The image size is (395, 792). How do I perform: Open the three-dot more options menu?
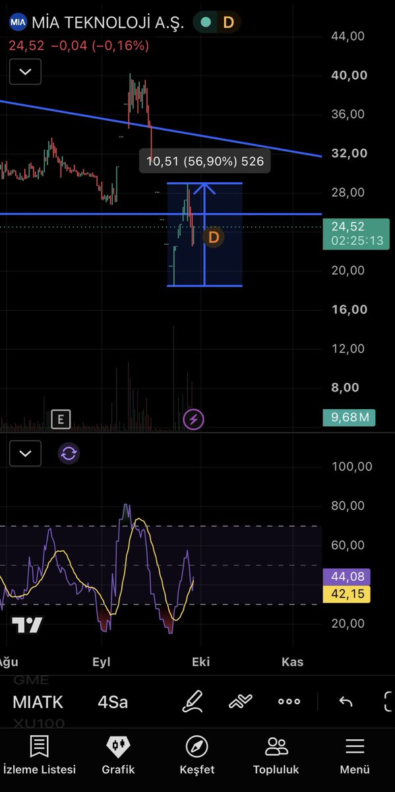[289, 702]
